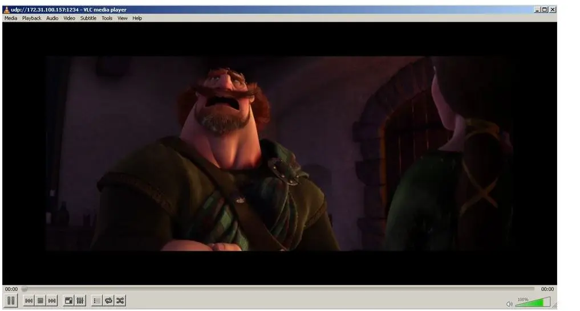This screenshot has height=311, width=580.
Task: Show the playlist view
Action: pyautogui.click(x=96, y=300)
